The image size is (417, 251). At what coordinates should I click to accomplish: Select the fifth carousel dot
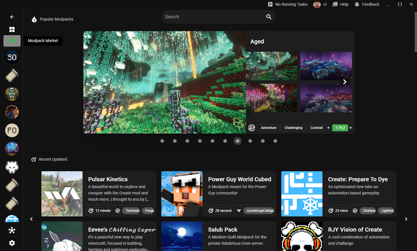pyautogui.click(x=212, y=141)
